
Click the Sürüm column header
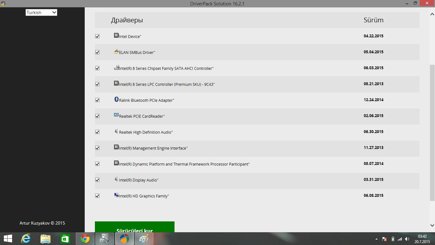[x=374, y=20]
